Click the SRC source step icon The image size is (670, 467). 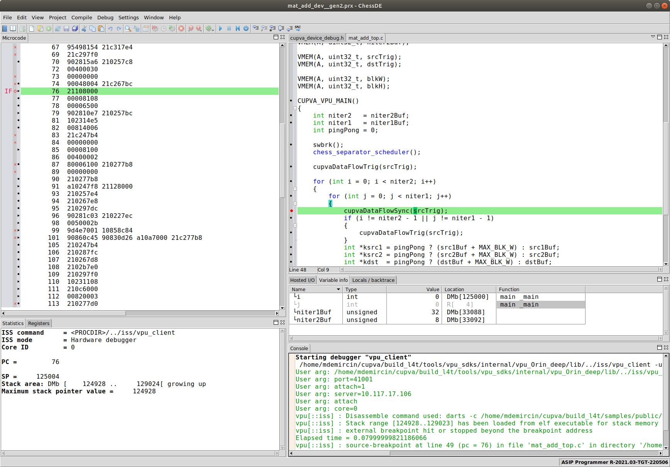(x=298, y=28)
